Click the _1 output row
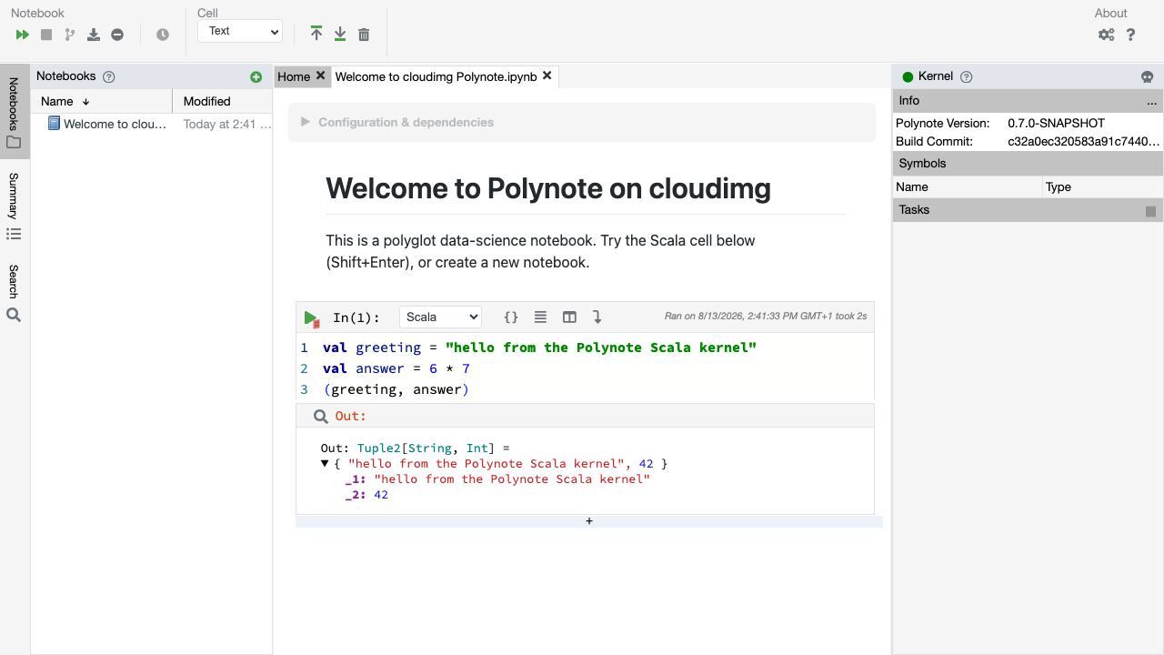Image resolution: width=1164 pixels, height=655 pixels. click(497, 479)
